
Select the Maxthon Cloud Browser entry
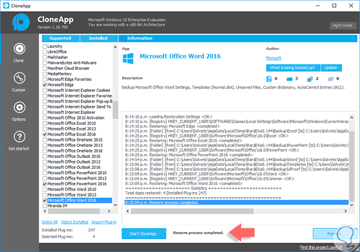click(68, 68)
